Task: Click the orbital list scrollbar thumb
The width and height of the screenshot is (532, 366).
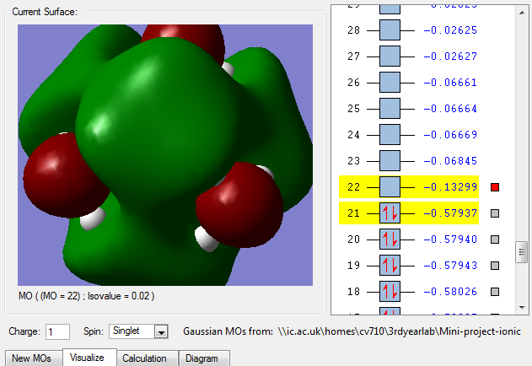Action: coord(522,252)
